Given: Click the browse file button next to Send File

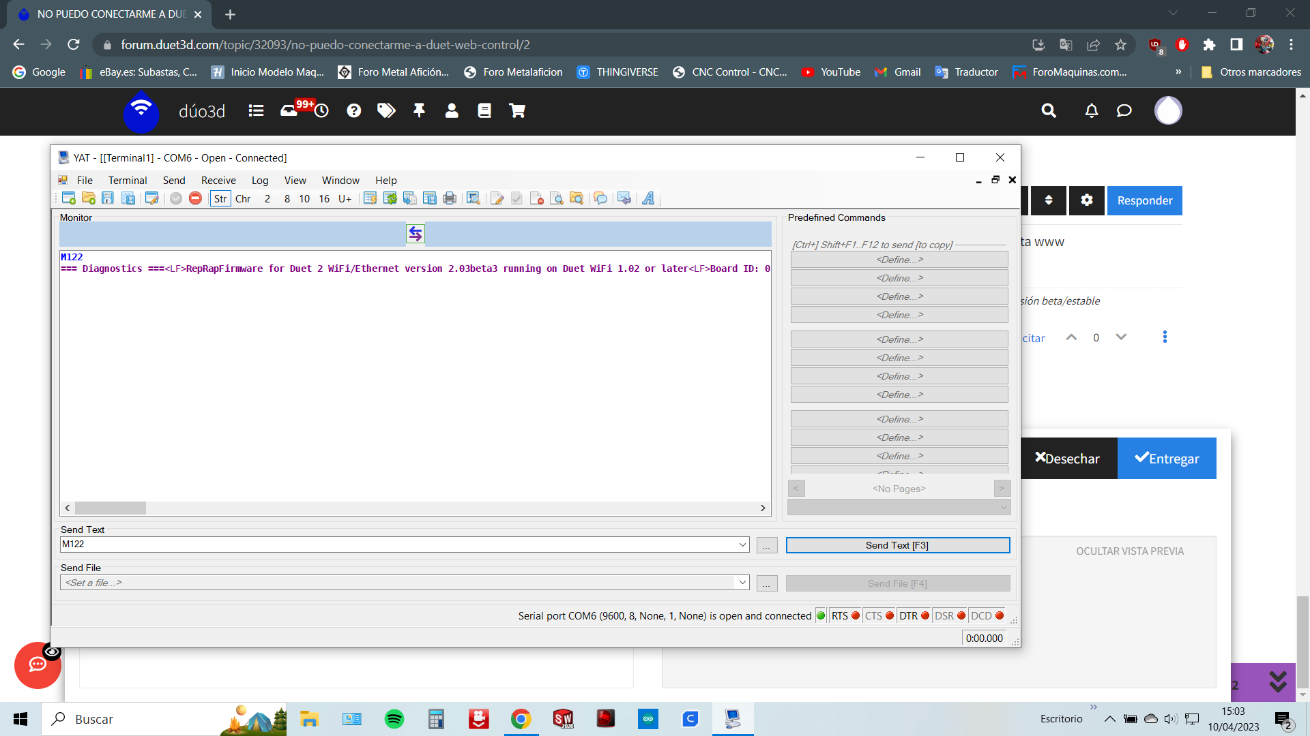Looking at the screenshot, I should (x=767, y=583).
